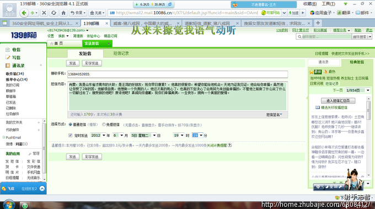Expand the 飞信 panel arrow
The height and width of the screenshot is (209, 375).
coord(42,189)
